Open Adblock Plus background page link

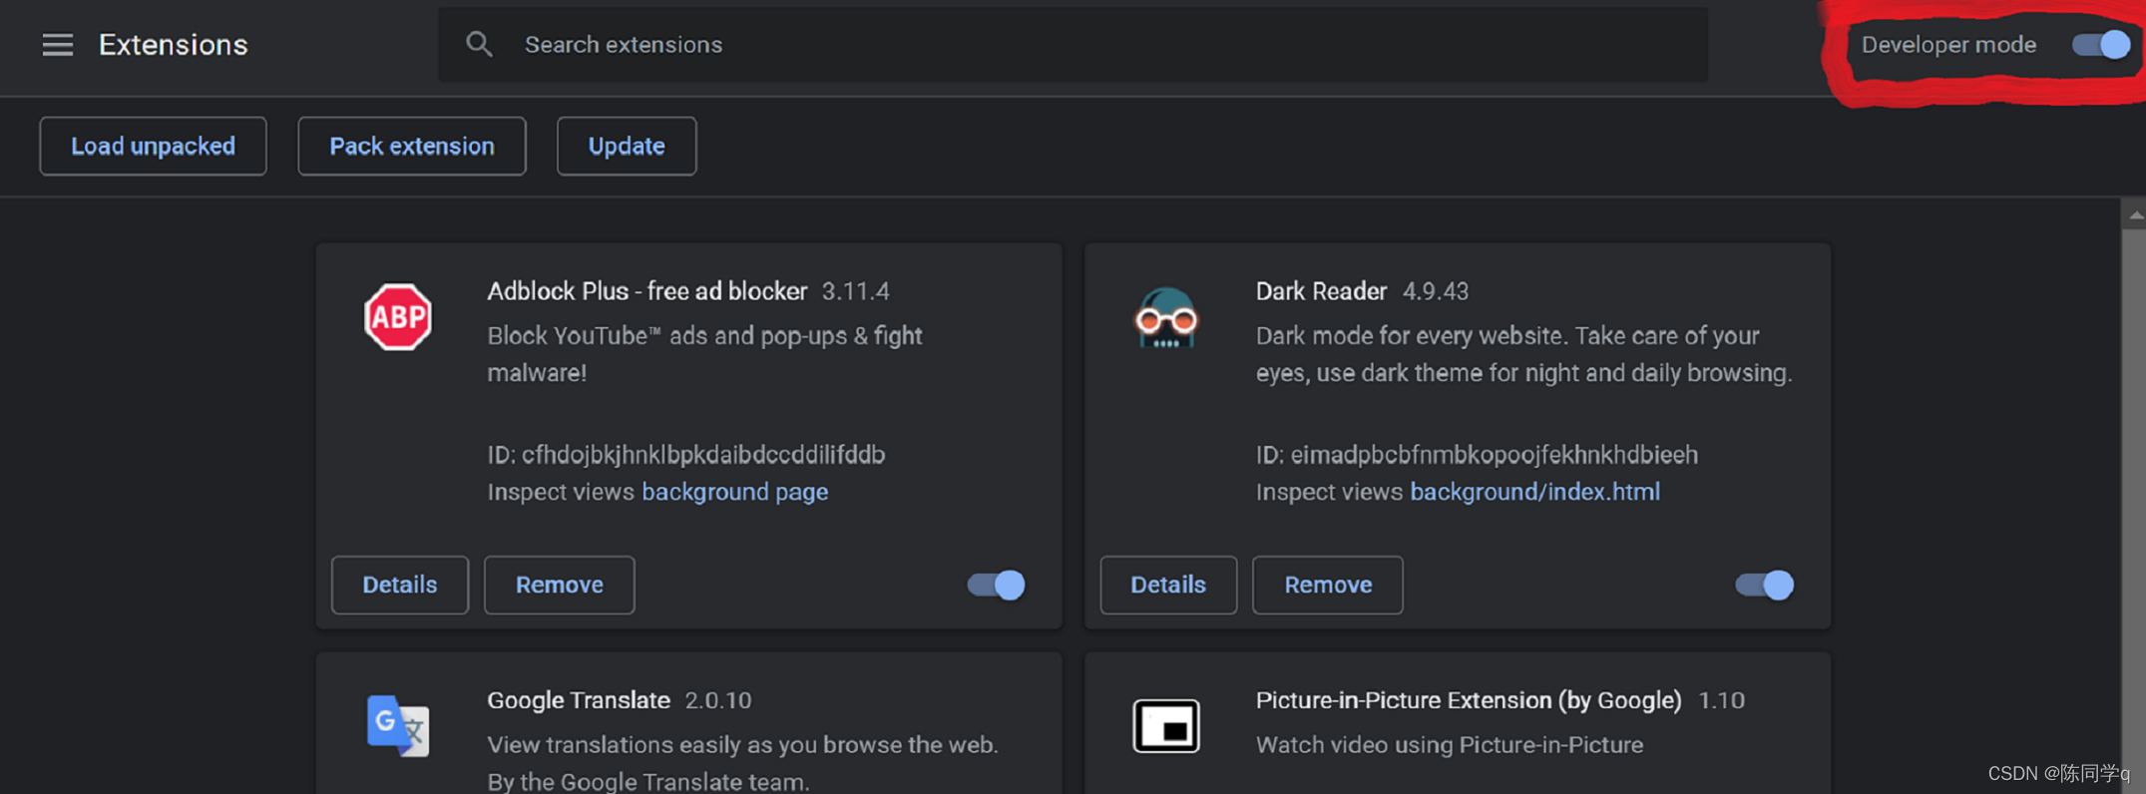tap(734, 492)
